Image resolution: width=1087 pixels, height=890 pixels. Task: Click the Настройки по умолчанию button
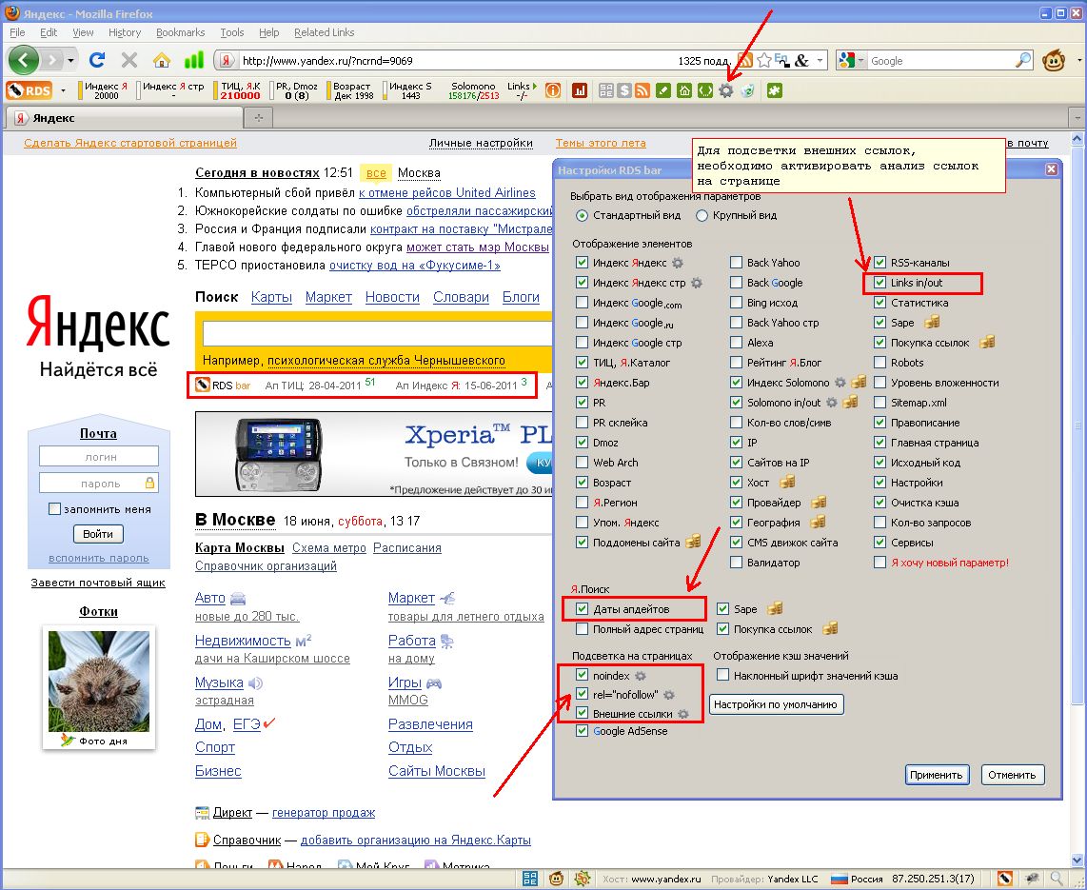776,704
